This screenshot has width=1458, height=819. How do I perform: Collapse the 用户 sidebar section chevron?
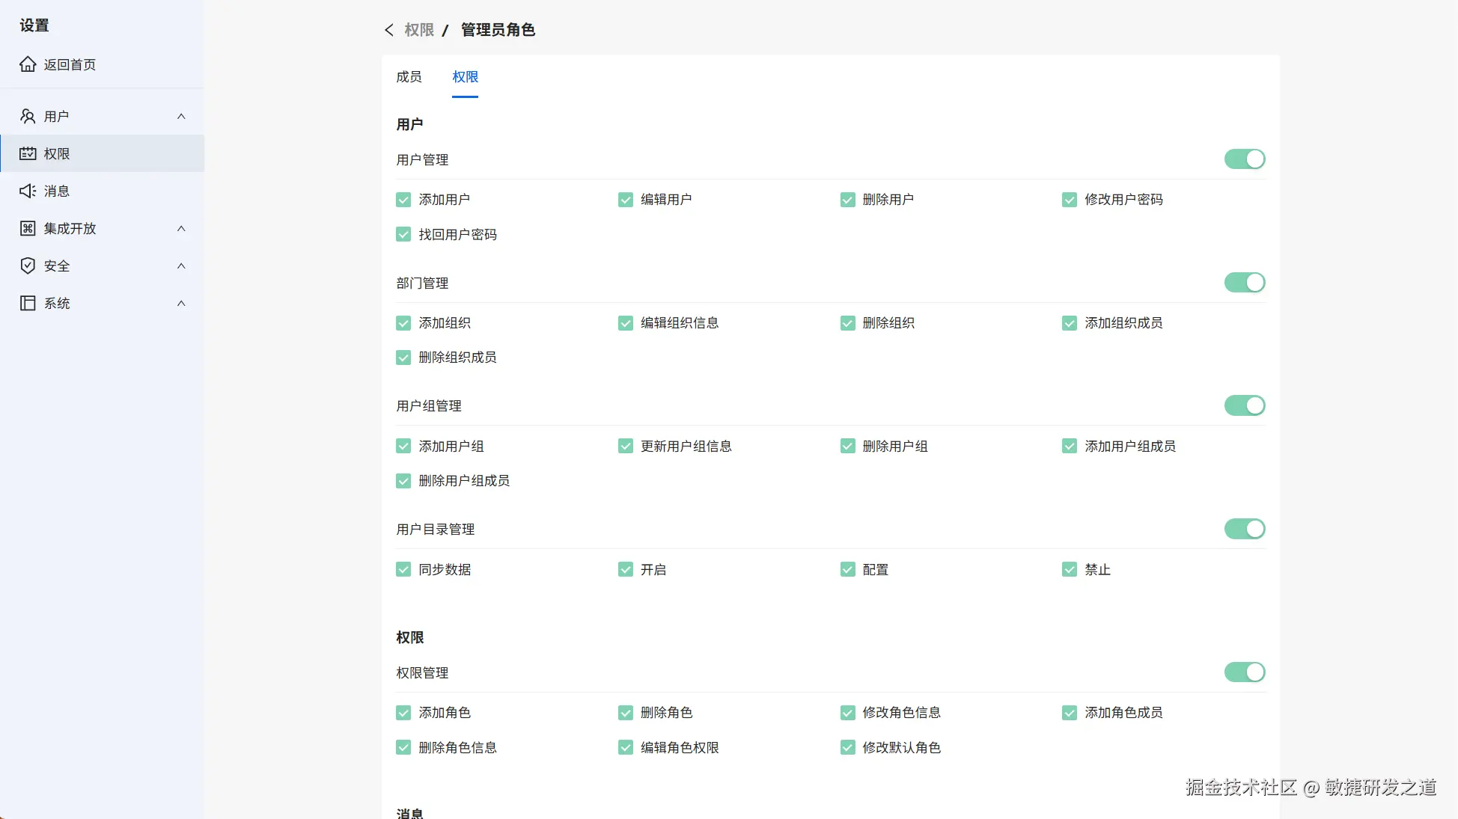181,116
